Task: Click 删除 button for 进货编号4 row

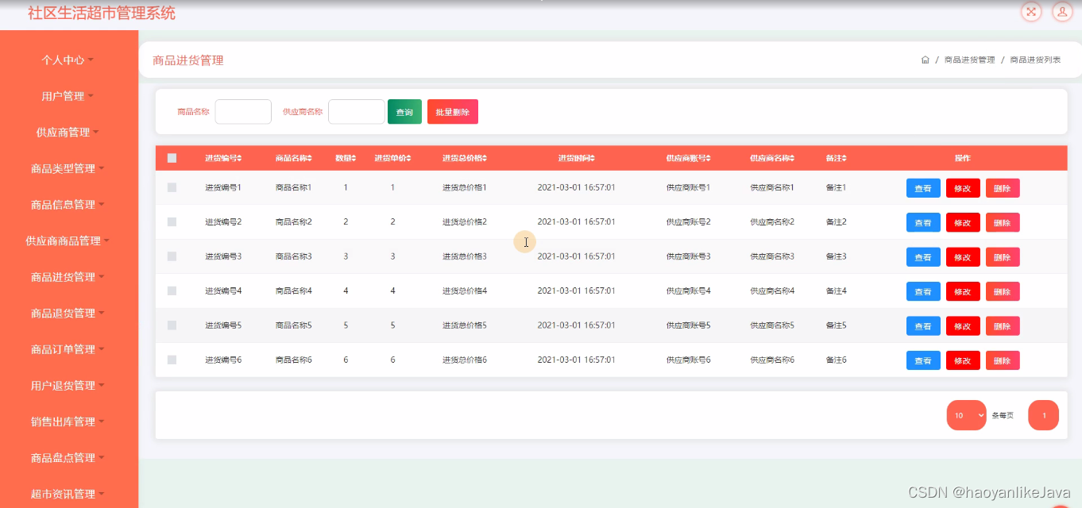Action: [1003, 291]
